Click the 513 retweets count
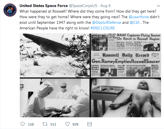The width and height of the screenshot is (164, 129). click(53, 124)
